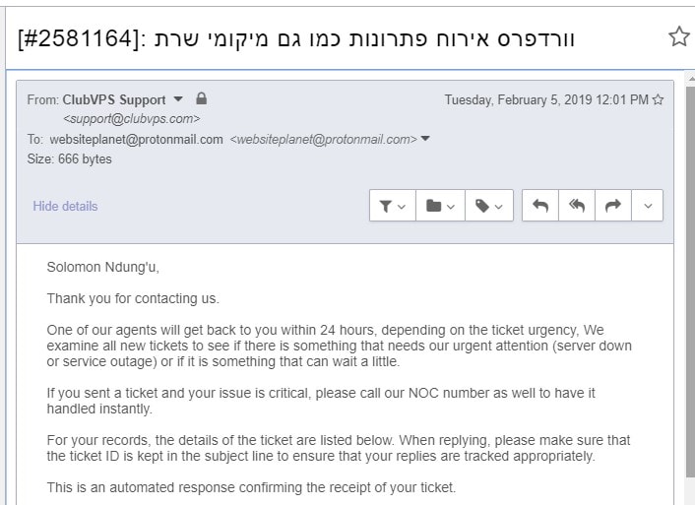Expand the recipient dropdown arrow after websiteplanet address

point(425,139)
